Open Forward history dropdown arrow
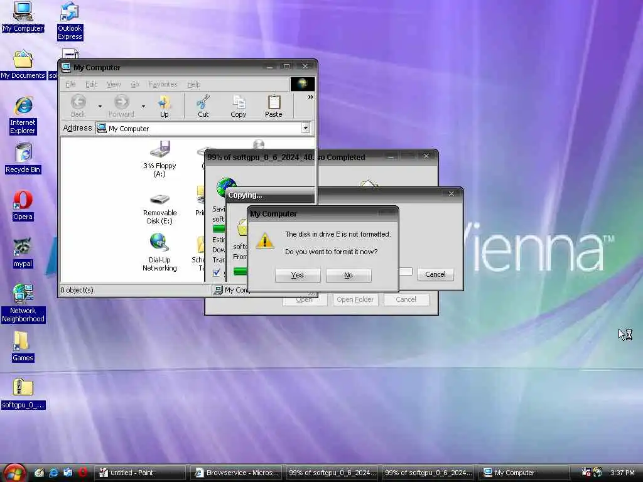 click(143, 106)
